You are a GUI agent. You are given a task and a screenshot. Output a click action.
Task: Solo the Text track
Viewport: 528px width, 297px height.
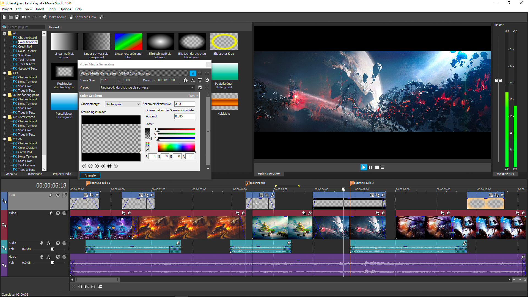(65, 195)
